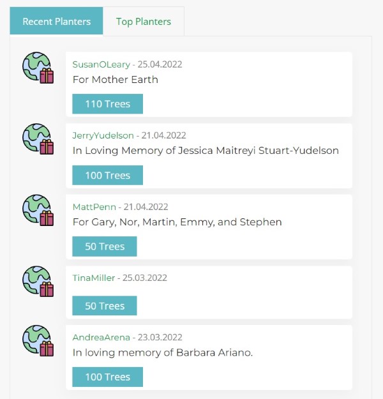Switch to the Top Planters tab
This screenshot has width=383, height=399.
pos(144,22)
